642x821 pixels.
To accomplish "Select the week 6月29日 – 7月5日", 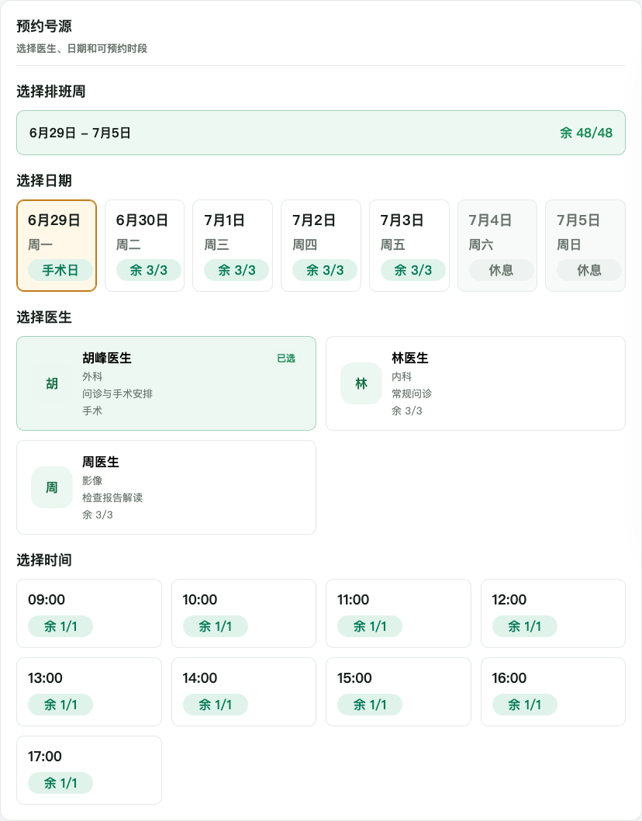I will click(x=321, y=133).
